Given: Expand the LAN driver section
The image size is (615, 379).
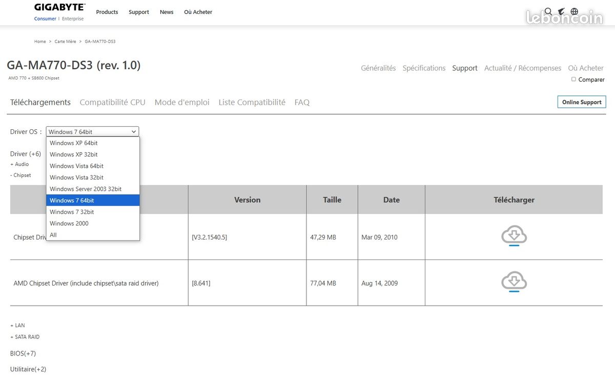Looking at the screenshot, I should pos(17,325).
